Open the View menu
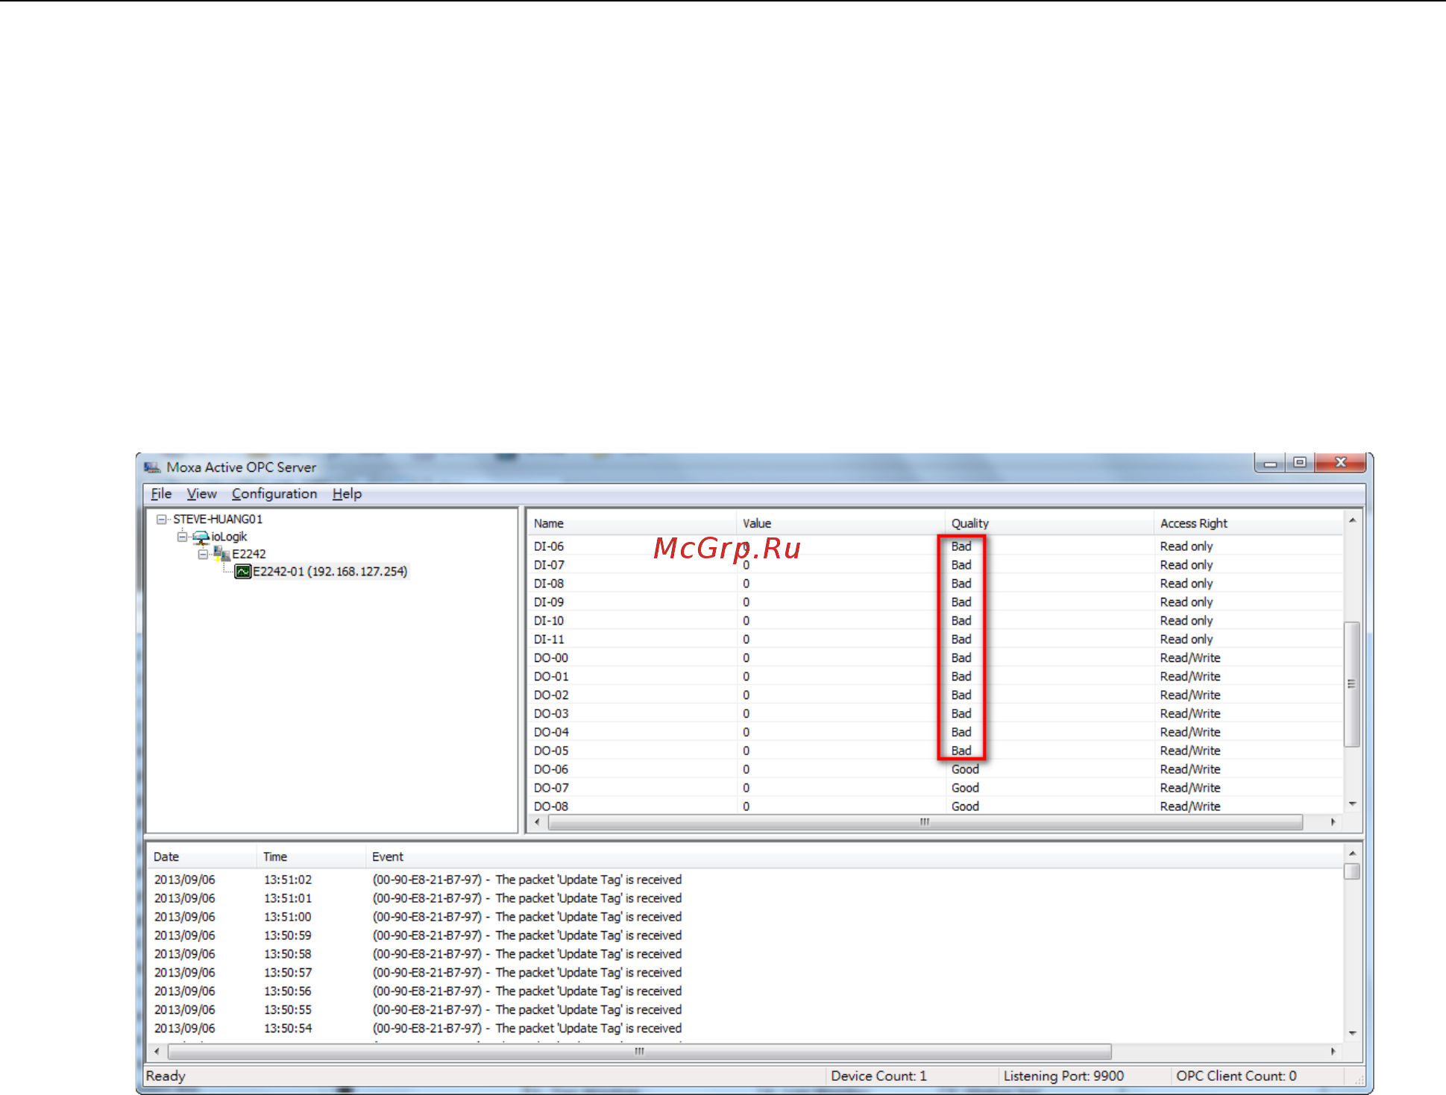 [201, 493]
